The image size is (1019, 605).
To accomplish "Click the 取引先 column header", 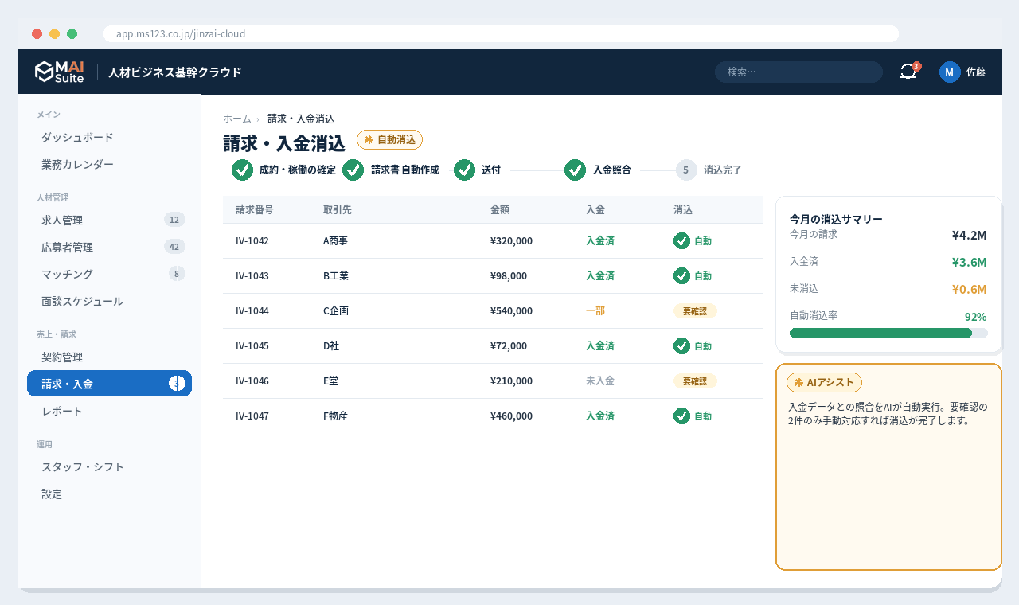I will pyautogui.click(x=338, y=209).
